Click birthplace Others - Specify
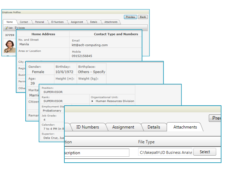This screenshot has width=225, height=169. [x=91, y=72]
